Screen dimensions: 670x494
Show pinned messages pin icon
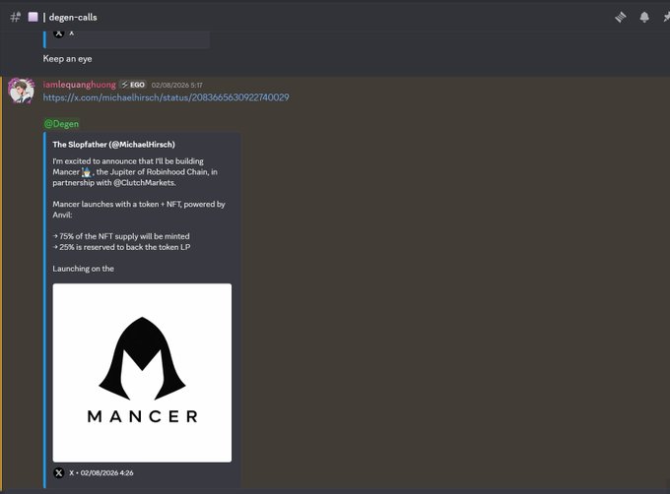pyautogui.click(x=667, y=17)
